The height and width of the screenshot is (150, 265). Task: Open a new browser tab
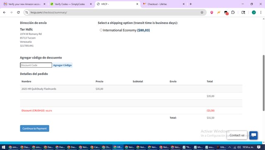coord(191,4)
